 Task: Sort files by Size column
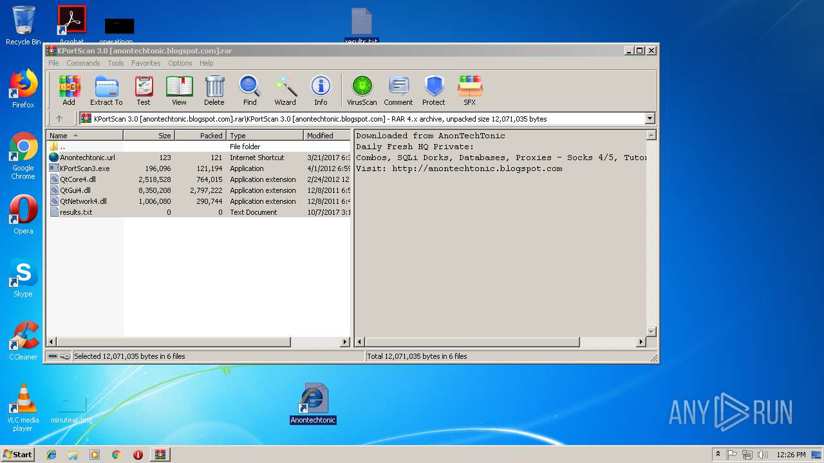click(149, 136)
